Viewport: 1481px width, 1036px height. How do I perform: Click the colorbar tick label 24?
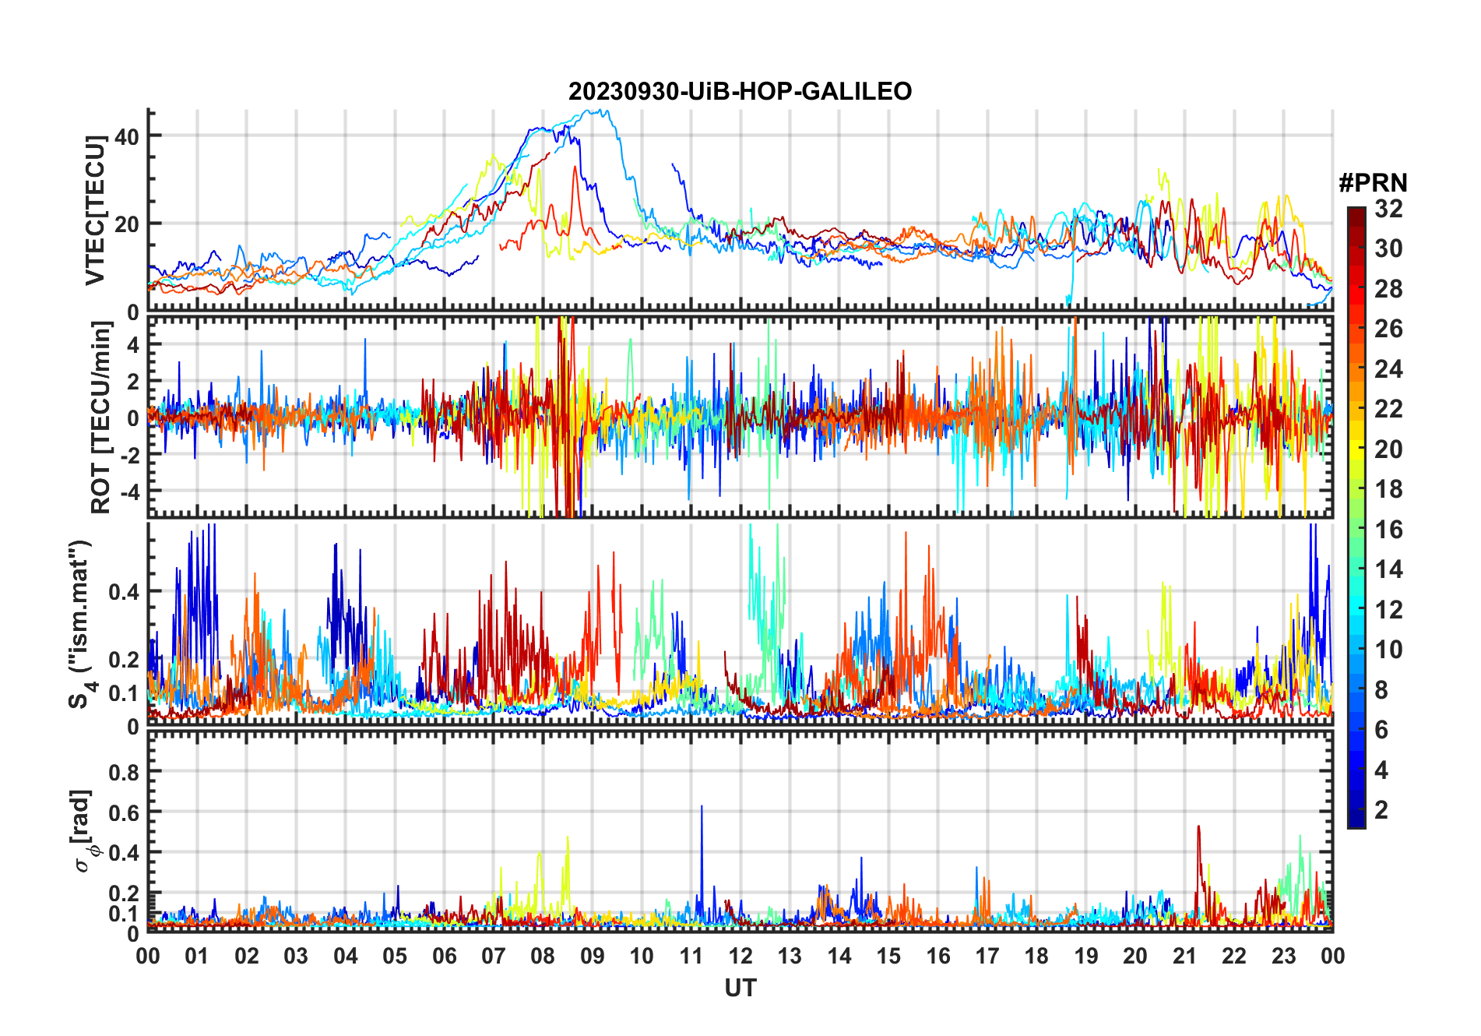pos(1388,368)
